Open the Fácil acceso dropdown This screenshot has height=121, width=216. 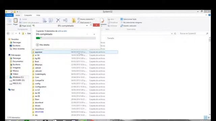click(x=84, y=23)
